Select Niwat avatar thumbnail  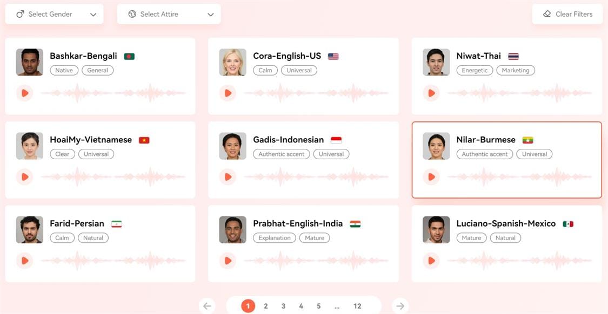(436, 63)
